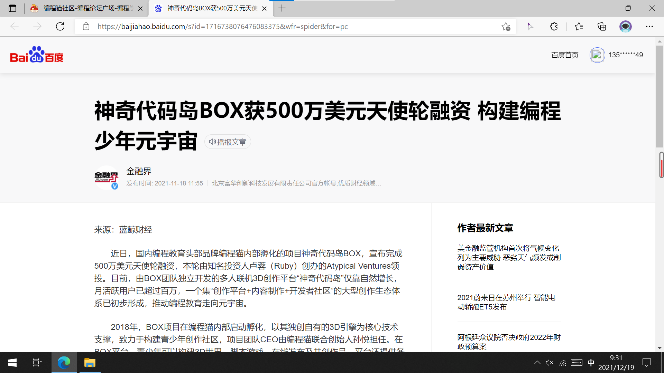The height and width of the screenshot is (373, 664).
Task: Click the muted volume tray icon
Action: (x=550, y=363)
